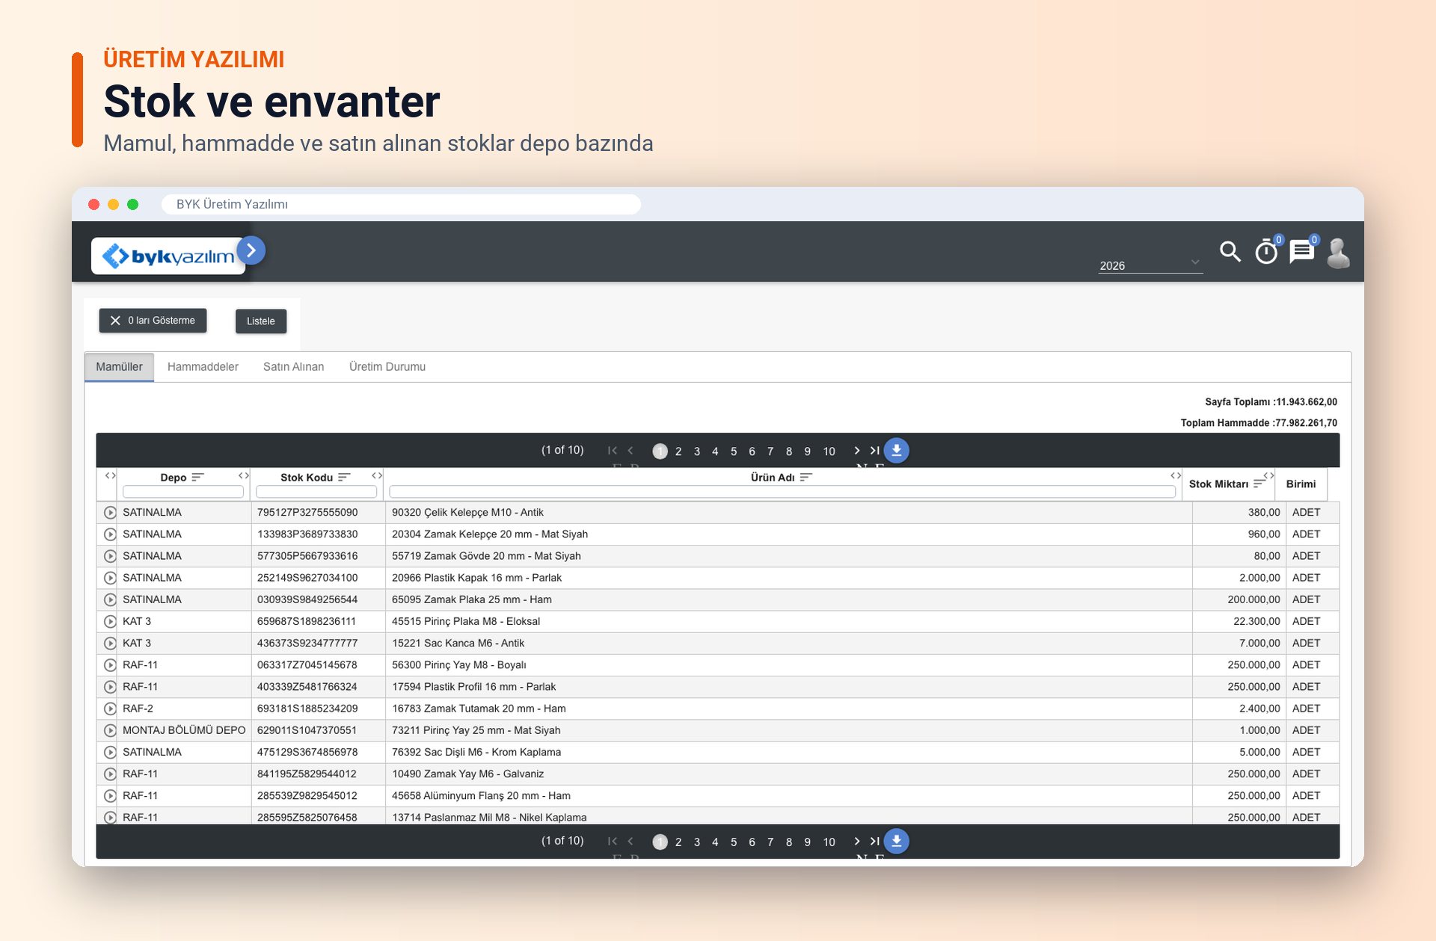
Task: Click the bykyazılım logo
Action: [x=168, y=256]
